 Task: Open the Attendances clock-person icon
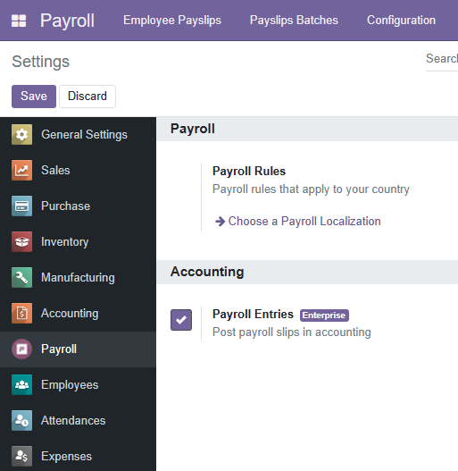tap(22, 421)
